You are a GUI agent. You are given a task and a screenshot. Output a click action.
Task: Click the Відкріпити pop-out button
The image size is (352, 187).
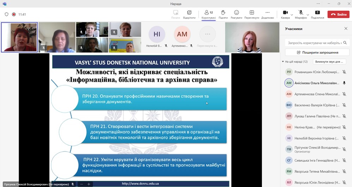point(189,14)
